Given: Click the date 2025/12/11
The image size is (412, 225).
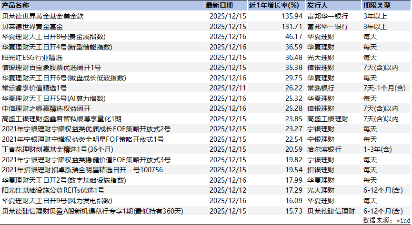Looking at the screenshot, I should pos(228,88).
